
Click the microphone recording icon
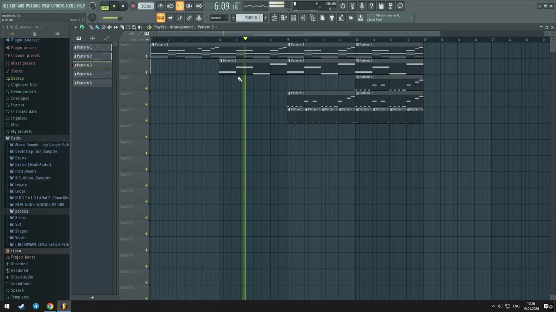point(362,6)
